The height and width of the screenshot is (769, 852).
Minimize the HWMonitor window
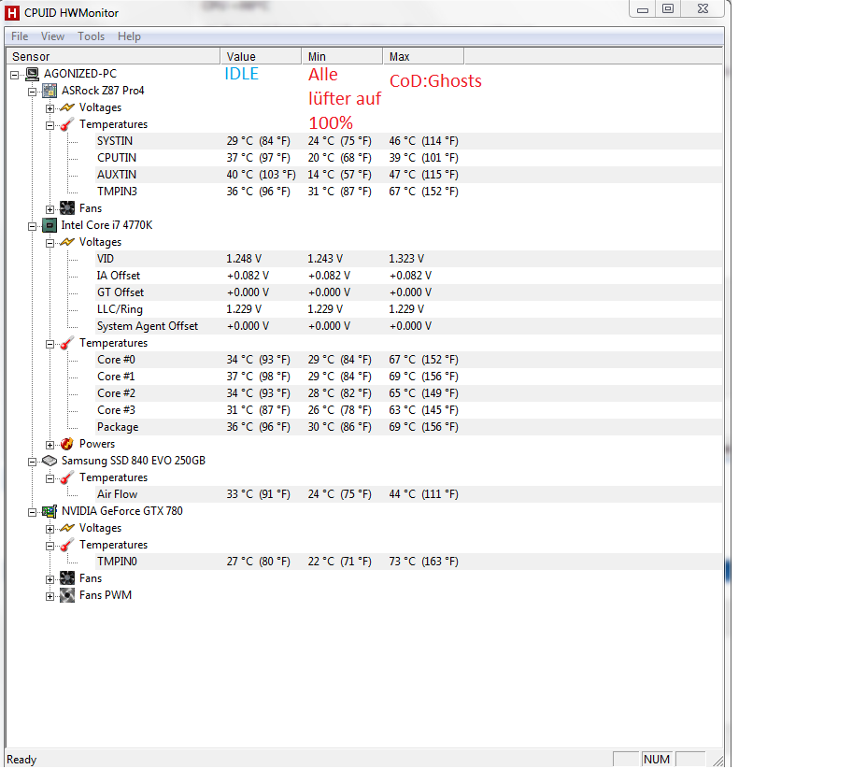tap(643, 9)
